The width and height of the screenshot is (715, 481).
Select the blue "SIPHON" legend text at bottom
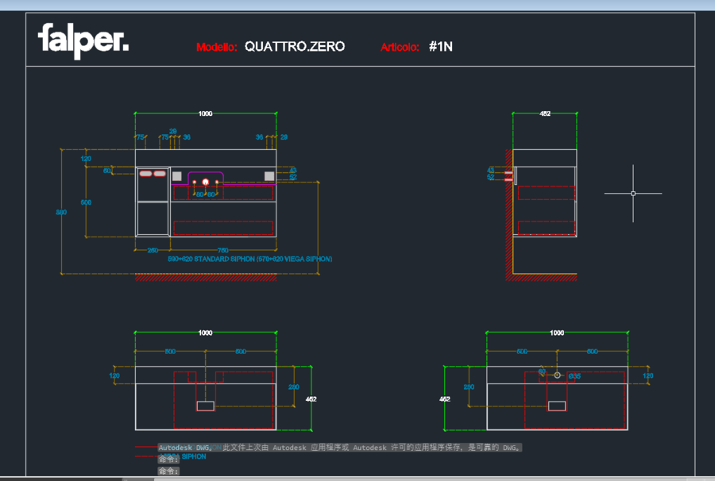coord(194,456)
